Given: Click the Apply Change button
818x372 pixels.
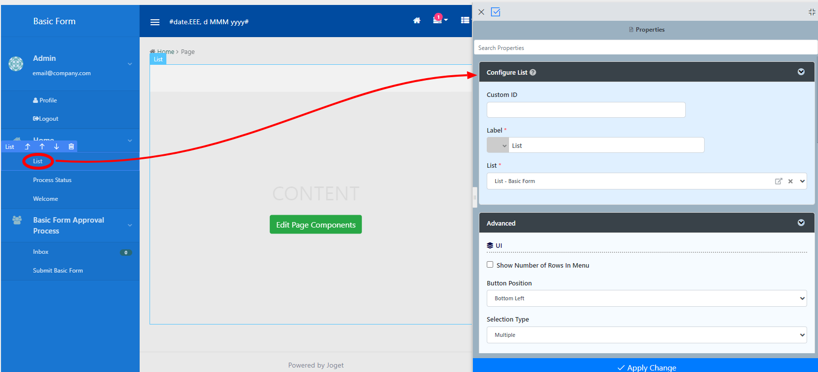Looking at the screenshot, I should click(646, 367).
